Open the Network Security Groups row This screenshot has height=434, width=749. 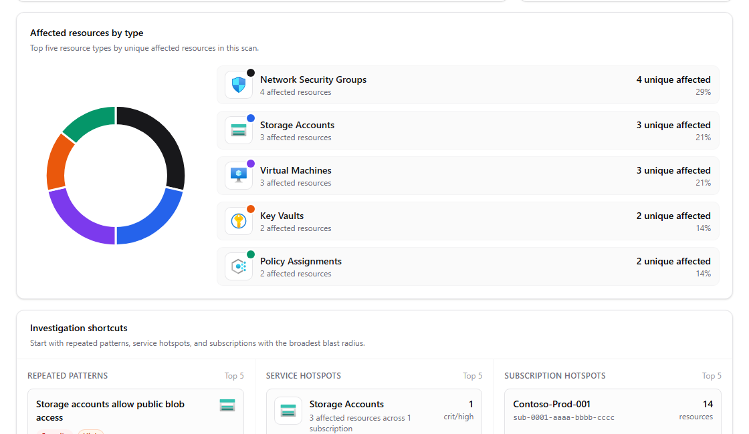[x=468, y=85]
